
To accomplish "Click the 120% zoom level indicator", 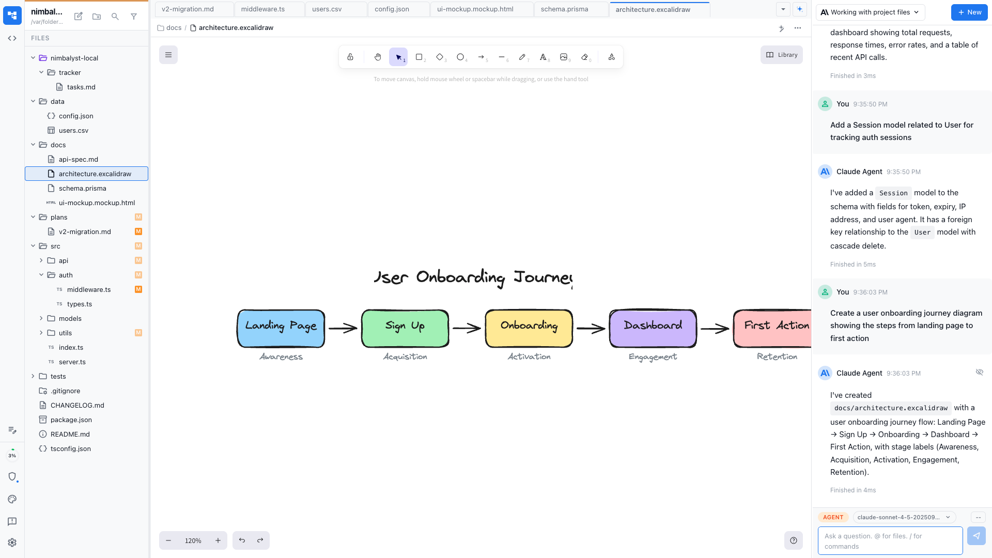I will click(193, 540).
